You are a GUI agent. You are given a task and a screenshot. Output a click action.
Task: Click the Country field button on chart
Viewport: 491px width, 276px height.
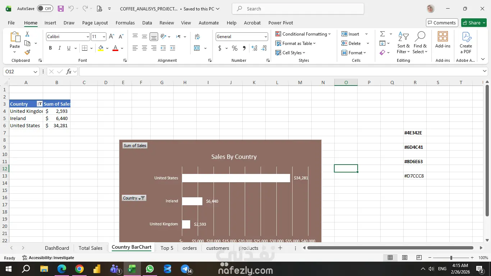[134, 198]
